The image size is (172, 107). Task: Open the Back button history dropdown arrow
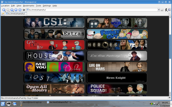click(x=5, y=11)
